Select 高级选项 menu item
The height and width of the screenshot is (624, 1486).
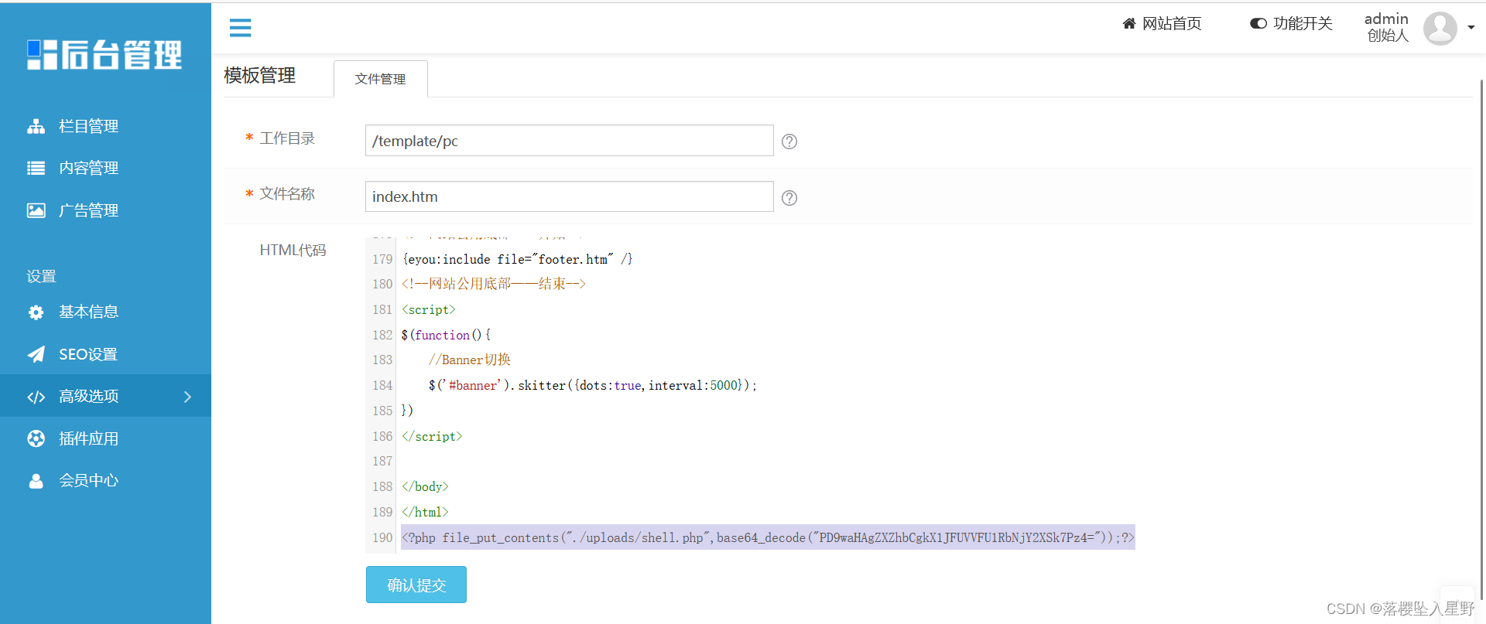tap(105, 396)
